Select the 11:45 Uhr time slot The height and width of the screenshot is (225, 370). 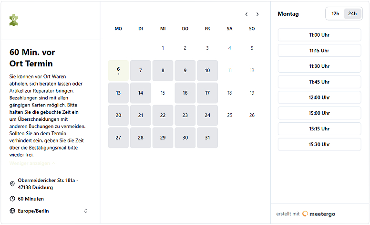click(319, 82)
